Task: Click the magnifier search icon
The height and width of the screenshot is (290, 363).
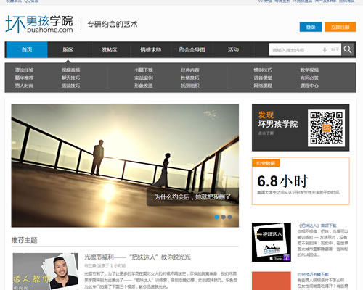Action: coord(348,49)
